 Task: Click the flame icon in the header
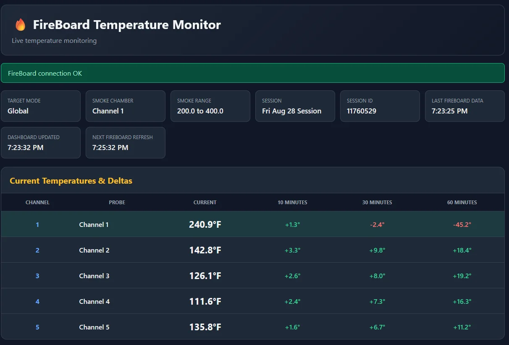click(x=20, y=25)
